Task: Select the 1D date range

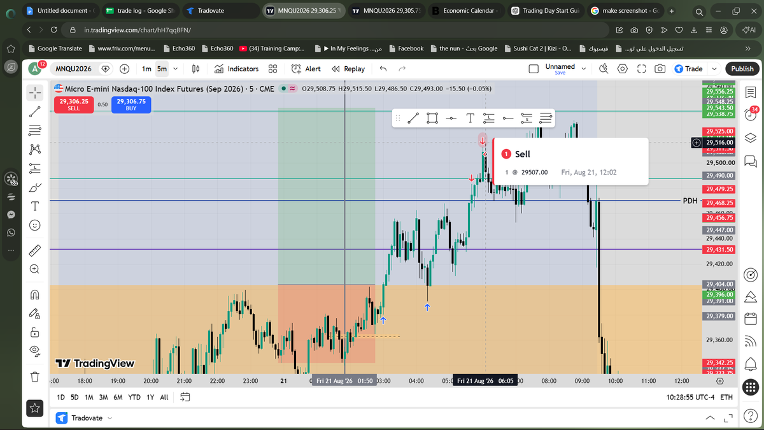Action: (61, 397)
